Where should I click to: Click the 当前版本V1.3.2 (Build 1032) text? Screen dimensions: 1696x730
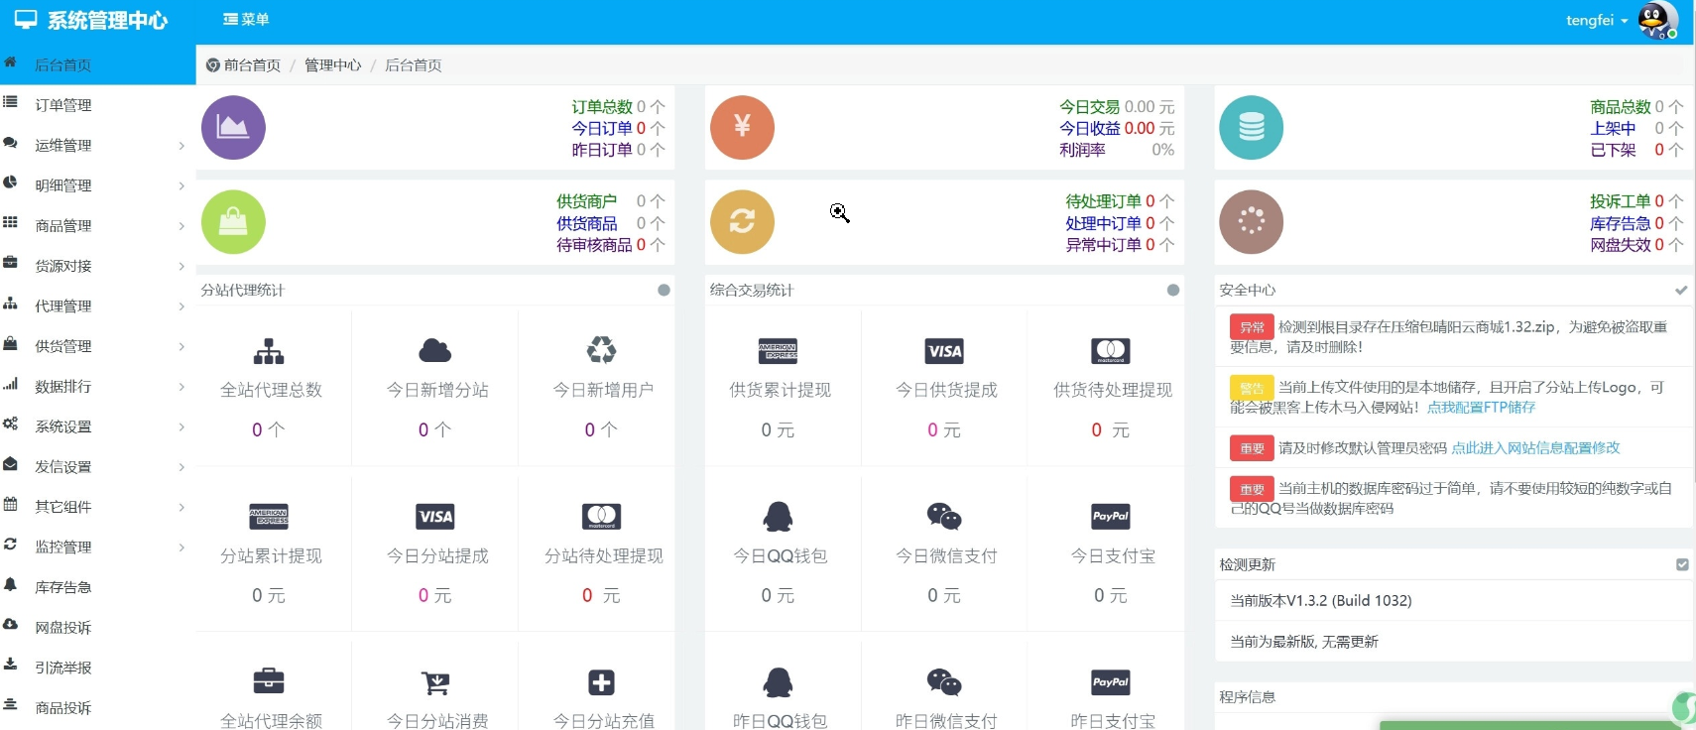(x=1320, y=600)
